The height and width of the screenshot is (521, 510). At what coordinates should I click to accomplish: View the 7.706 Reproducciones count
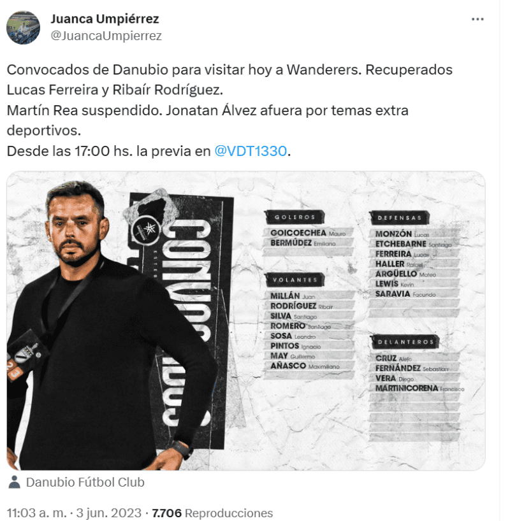(x=212, y=513)
